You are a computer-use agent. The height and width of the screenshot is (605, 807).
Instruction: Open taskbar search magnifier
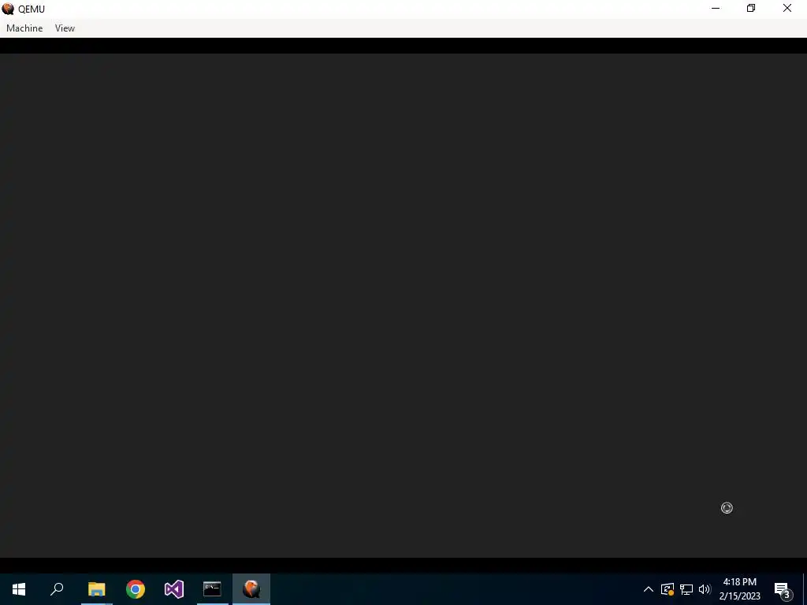point(57,589)
